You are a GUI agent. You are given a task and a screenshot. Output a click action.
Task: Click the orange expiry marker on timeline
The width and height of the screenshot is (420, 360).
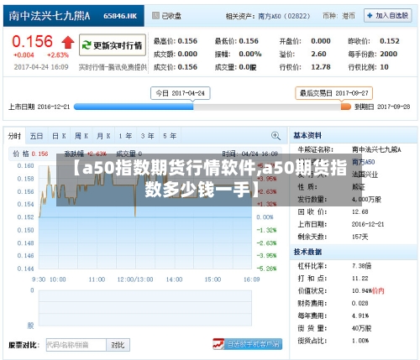[346, 107]
